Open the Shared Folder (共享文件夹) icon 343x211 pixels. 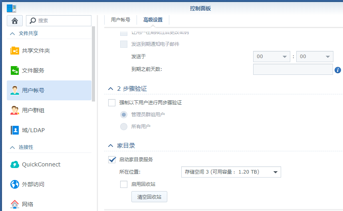(x=15, y=51)
